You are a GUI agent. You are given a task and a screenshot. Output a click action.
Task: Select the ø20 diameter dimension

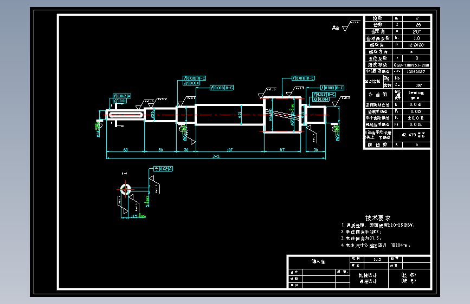coord(153,114)
